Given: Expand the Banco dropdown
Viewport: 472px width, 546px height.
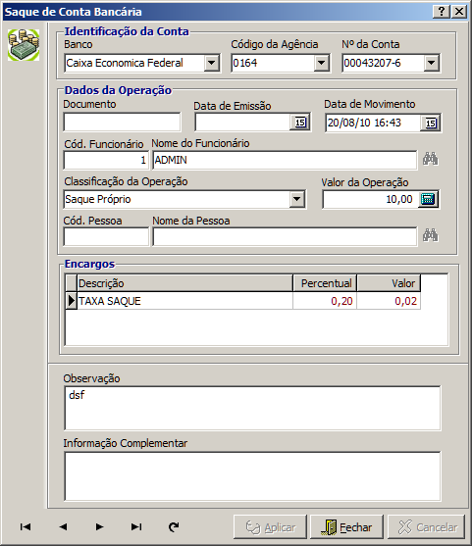Looking at the screenshot, I should coord(211,63).
